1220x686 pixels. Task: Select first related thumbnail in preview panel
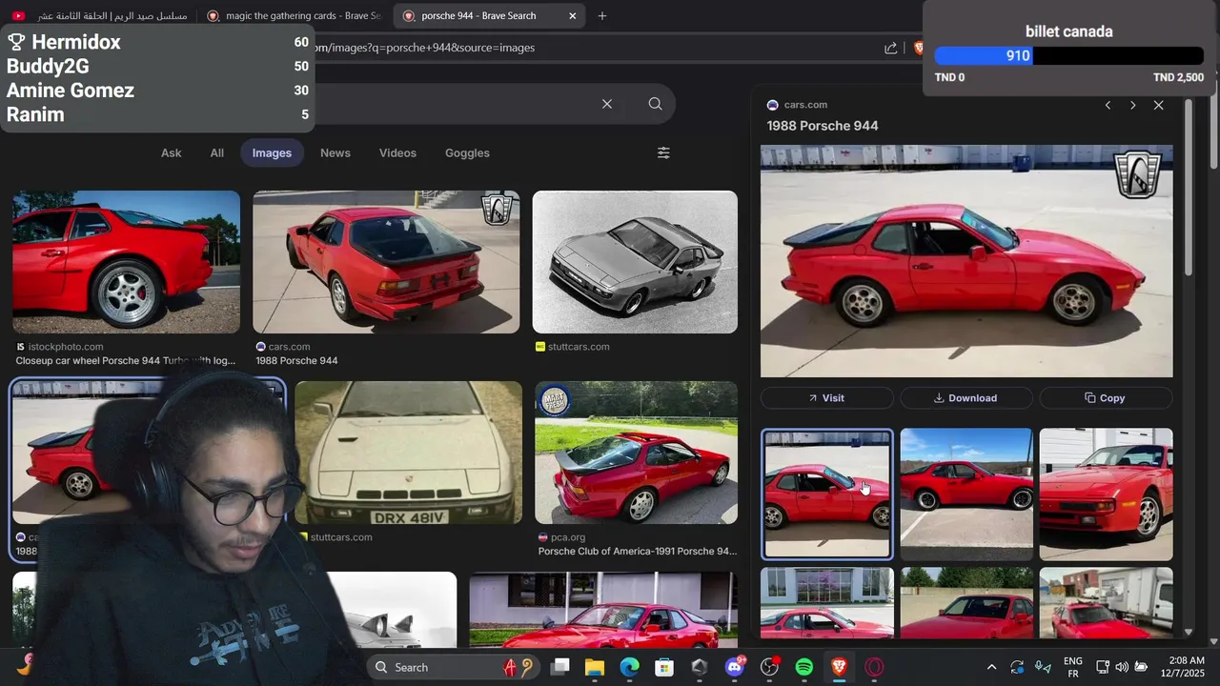pos(827,494)
